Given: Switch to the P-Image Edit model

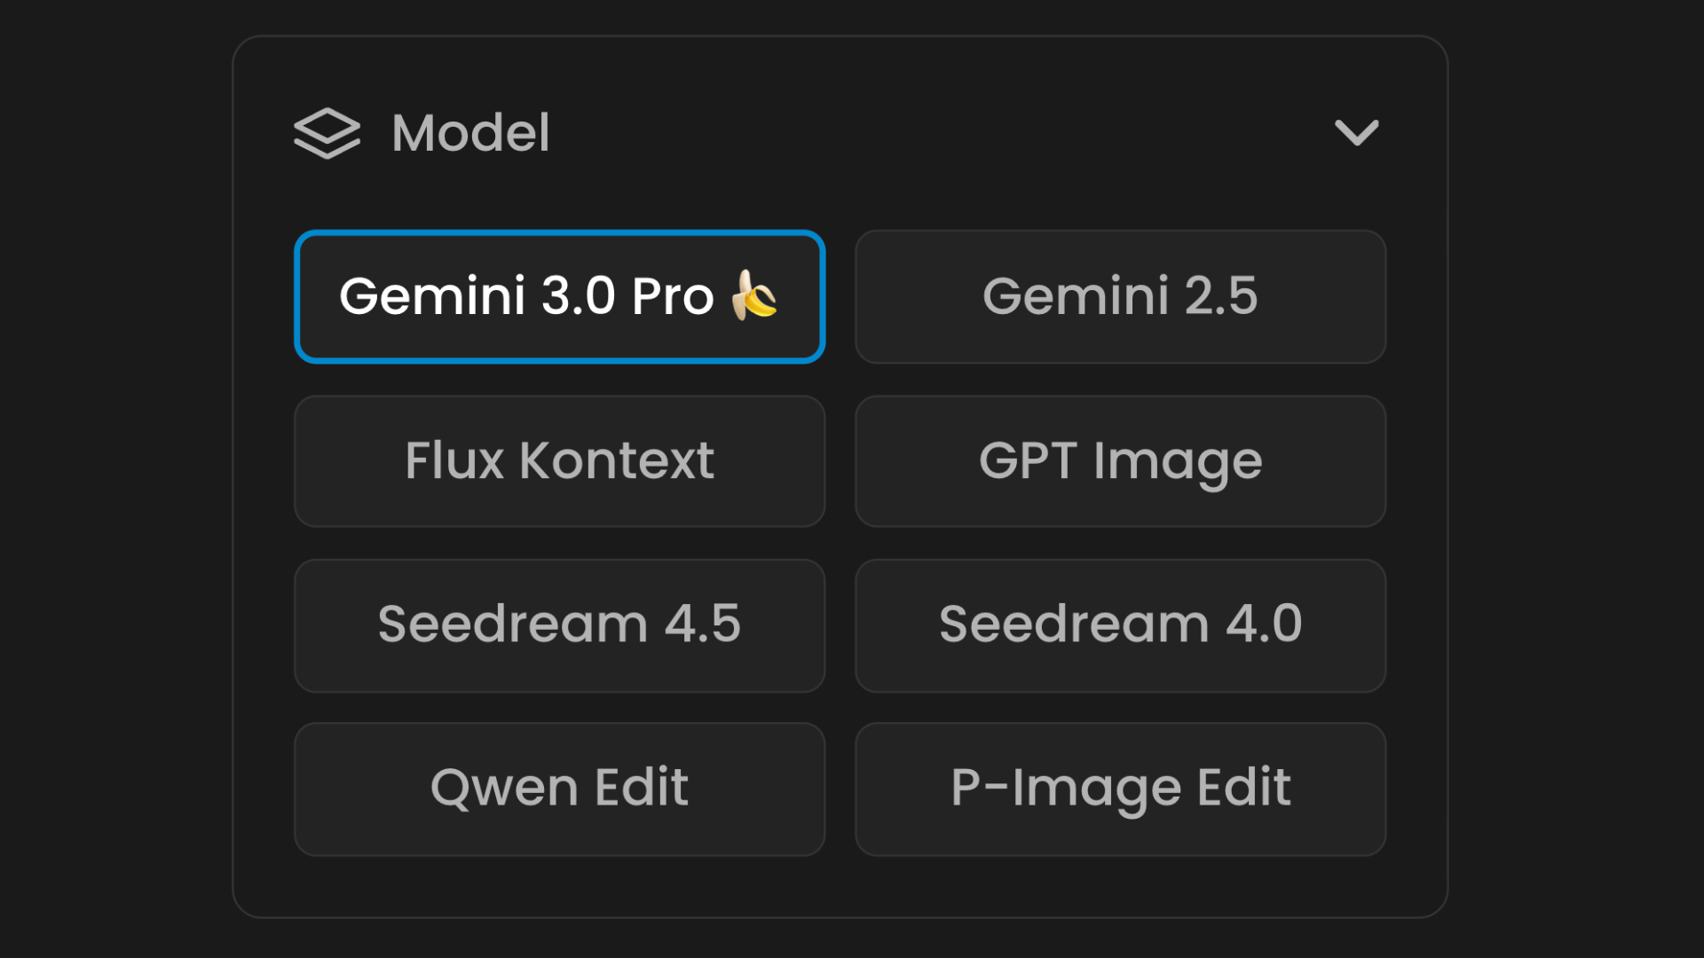Looking at the screenshot, I should [1120, 789].
